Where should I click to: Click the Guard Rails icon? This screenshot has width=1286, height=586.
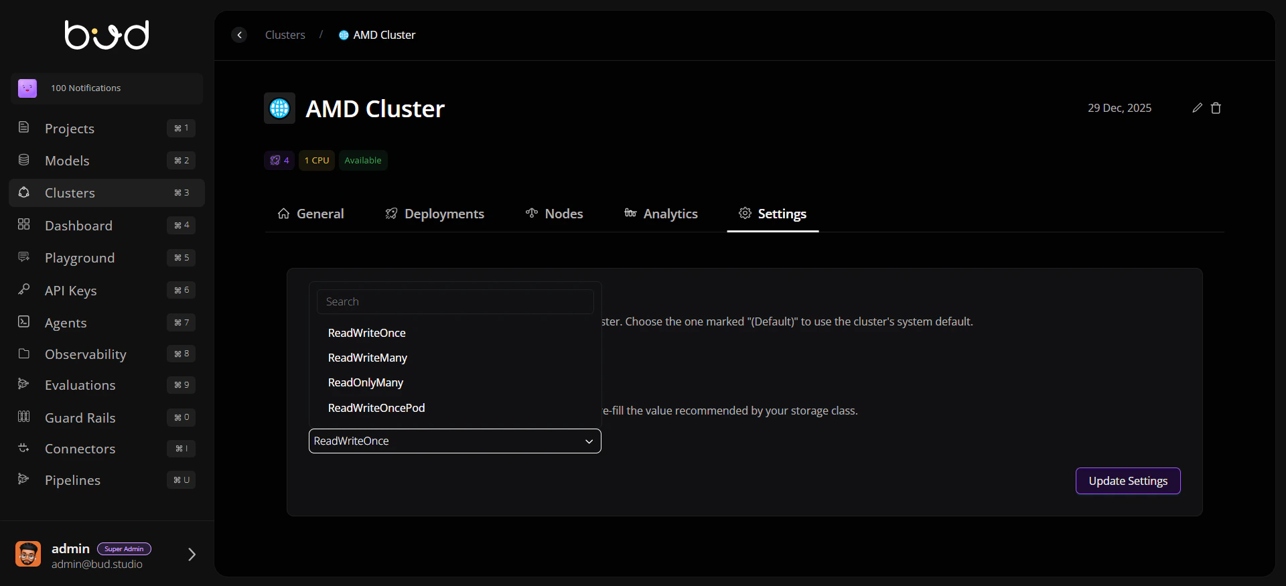23,417
